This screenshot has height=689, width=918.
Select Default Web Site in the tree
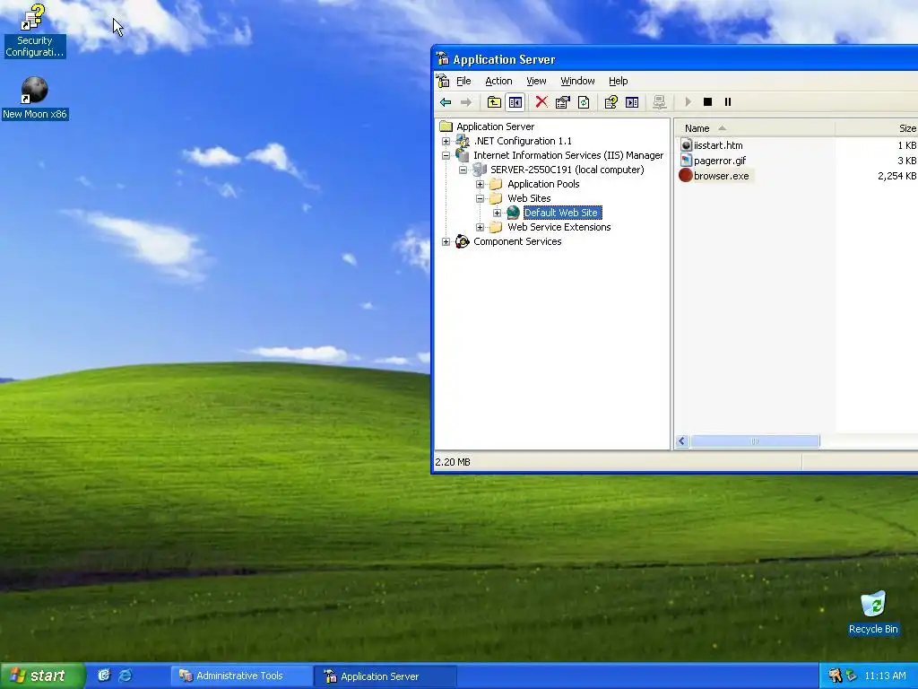[562, 213]
